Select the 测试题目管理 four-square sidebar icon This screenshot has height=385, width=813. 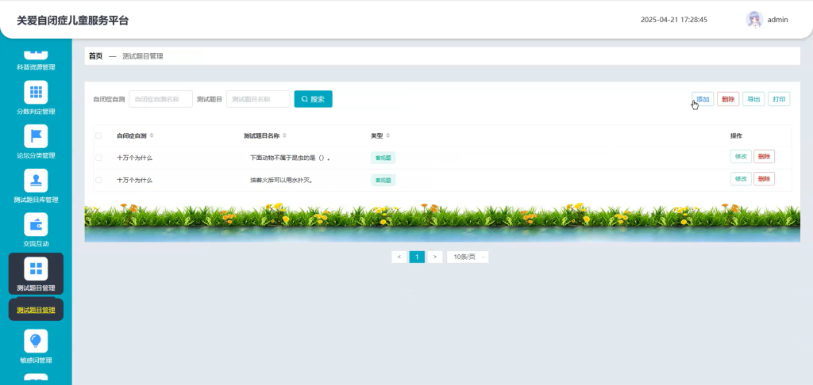click(36, 269)
